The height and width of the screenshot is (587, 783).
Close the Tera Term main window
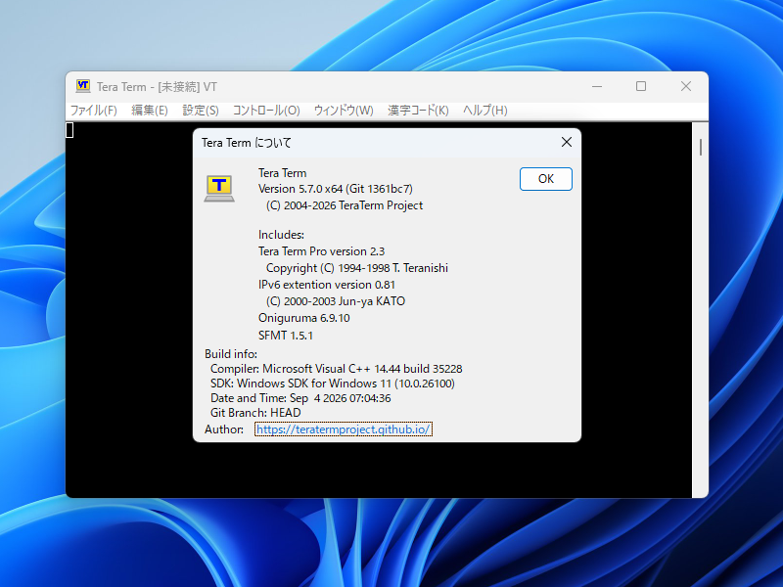pyautogui.click(x=686, y=86)
